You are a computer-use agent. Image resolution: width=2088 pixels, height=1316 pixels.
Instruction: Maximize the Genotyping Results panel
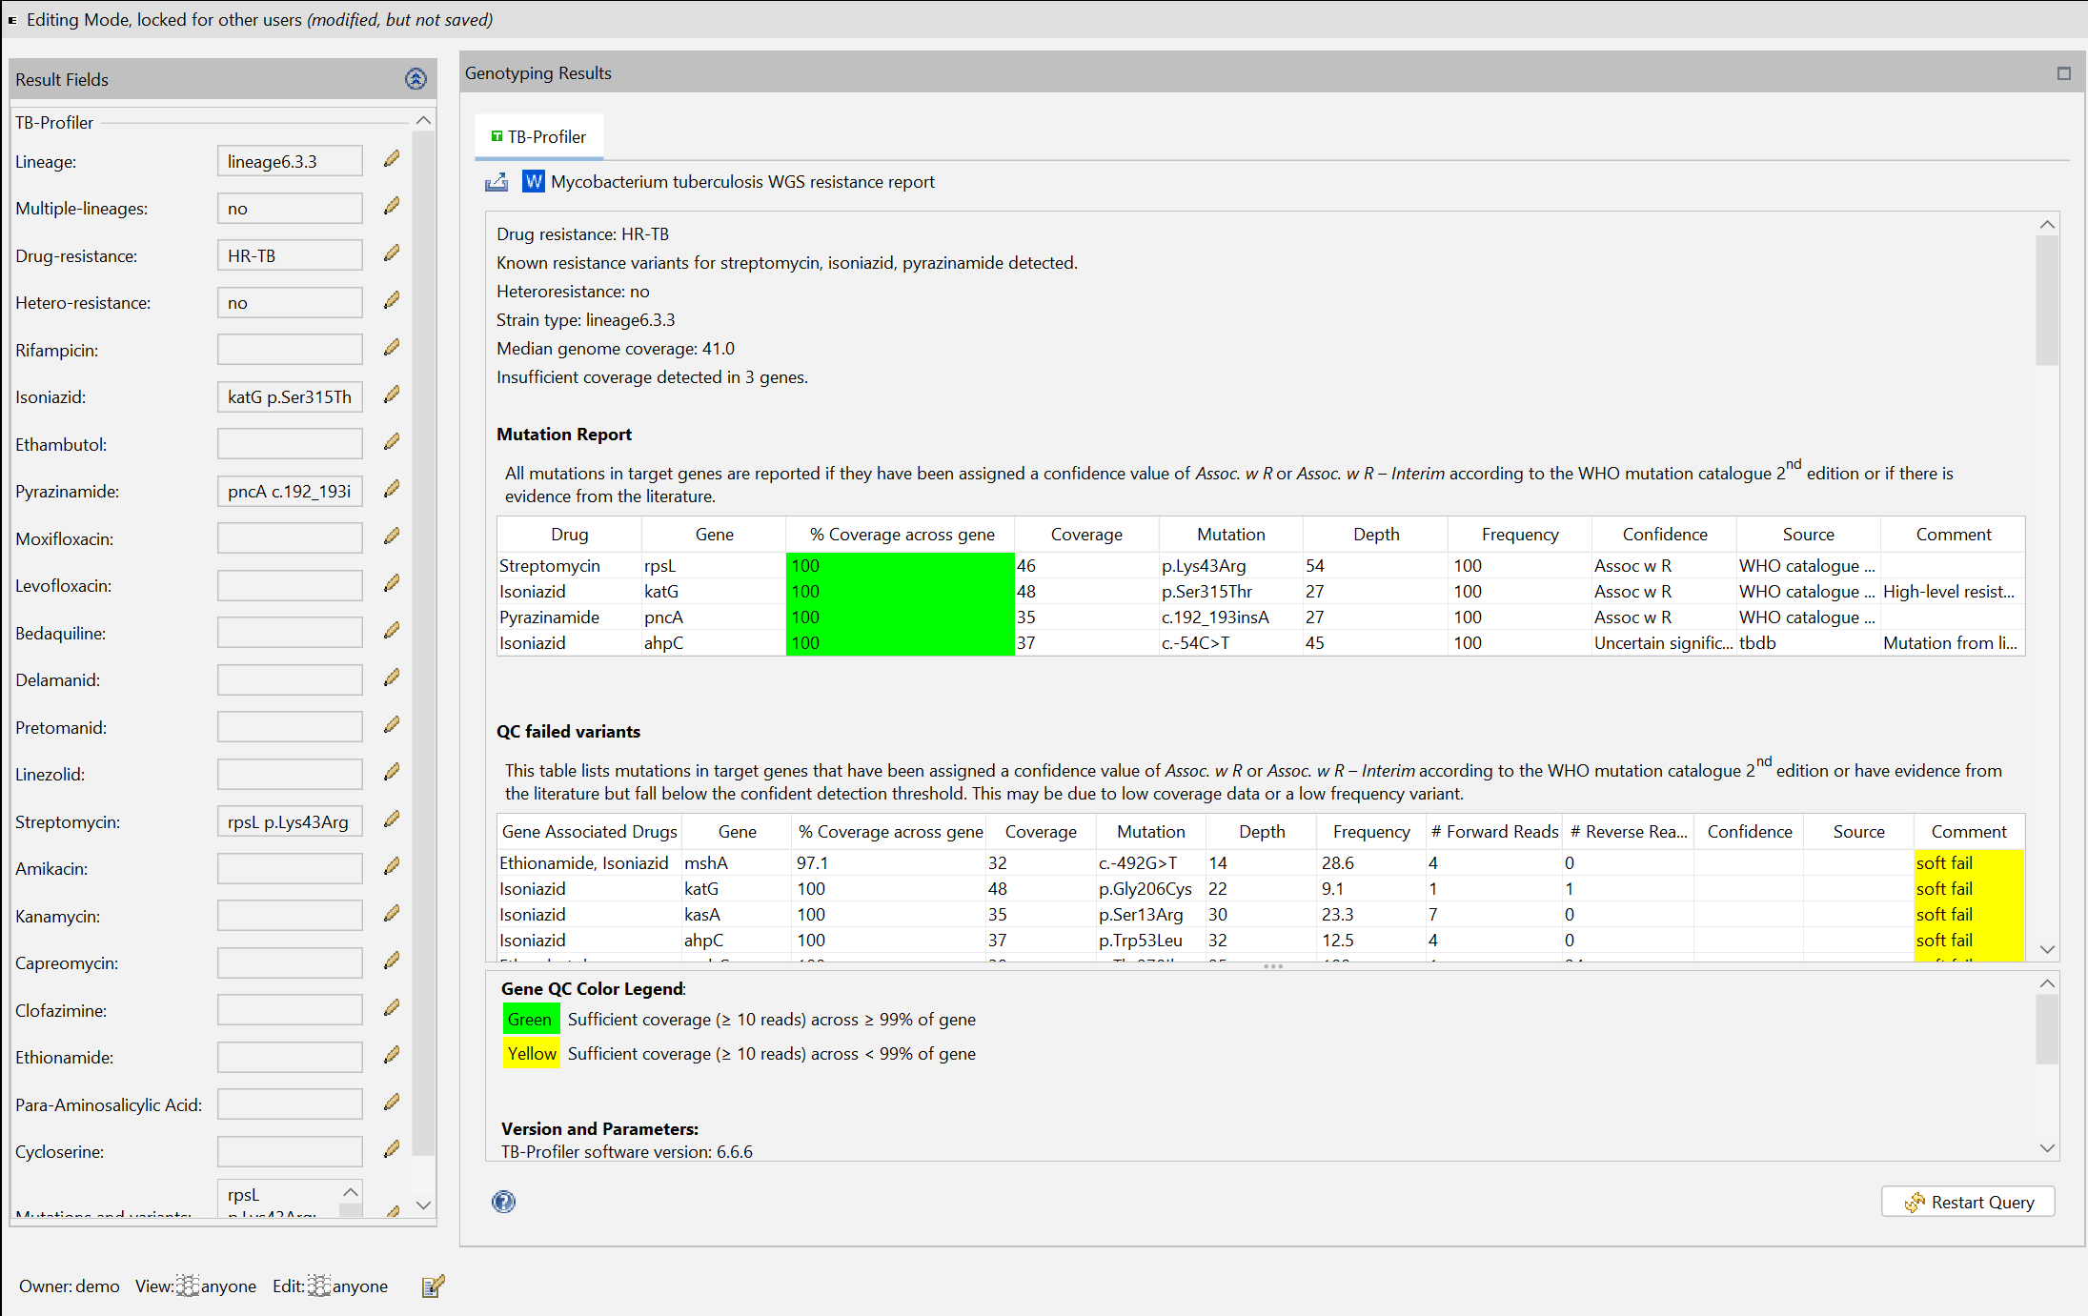tap(2063, 73)
